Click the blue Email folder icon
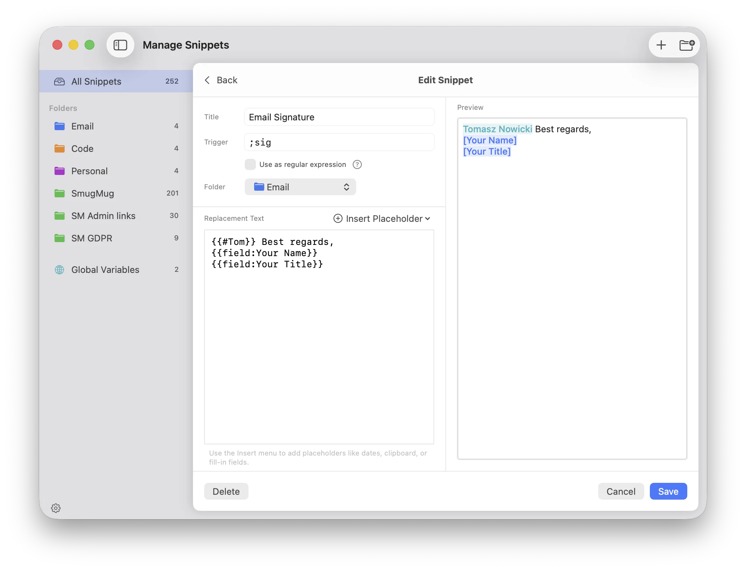 [x=59, y=126]
